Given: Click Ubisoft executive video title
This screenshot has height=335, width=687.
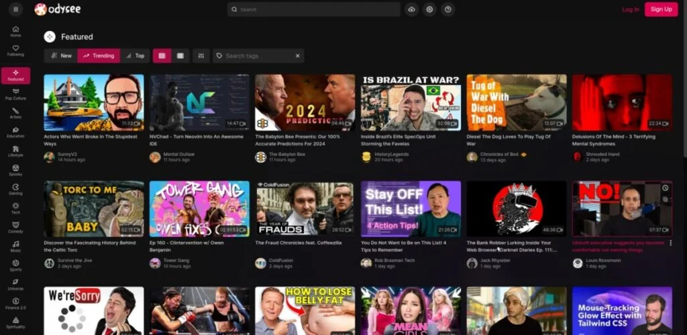Looking at the screenshot, I should pos(618,246).
